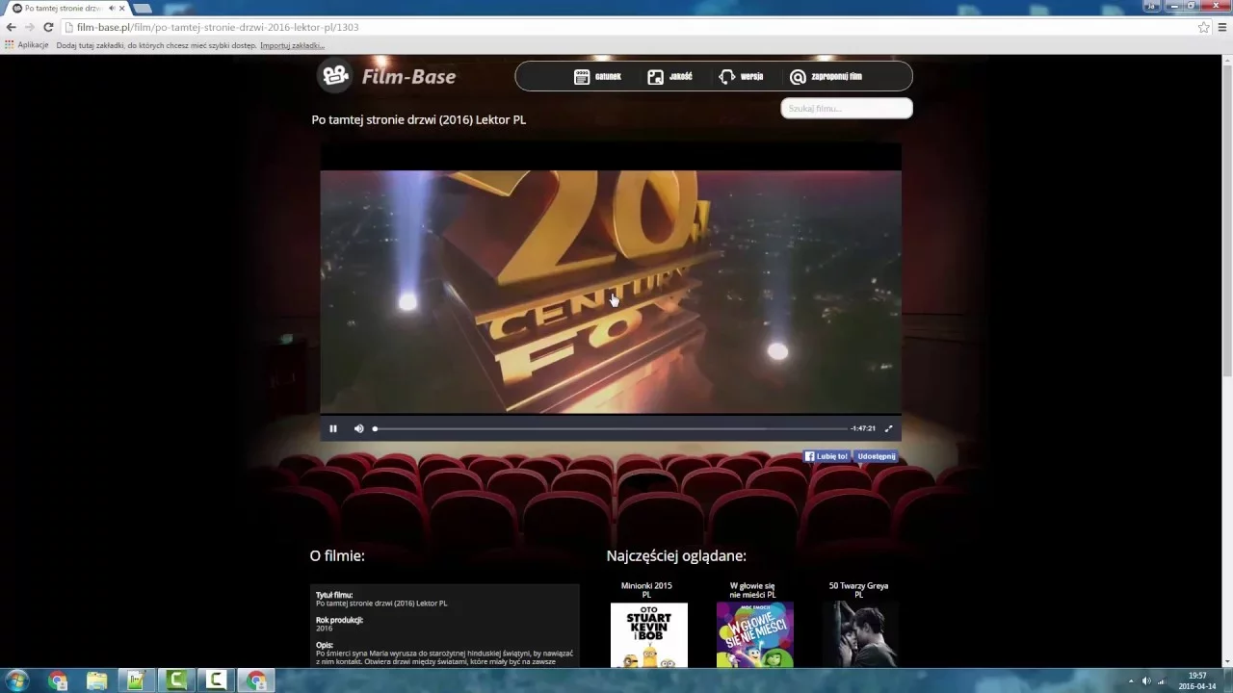
Task: Open the Minionki 2015 PL poster
Action: [x=649, y=635]
